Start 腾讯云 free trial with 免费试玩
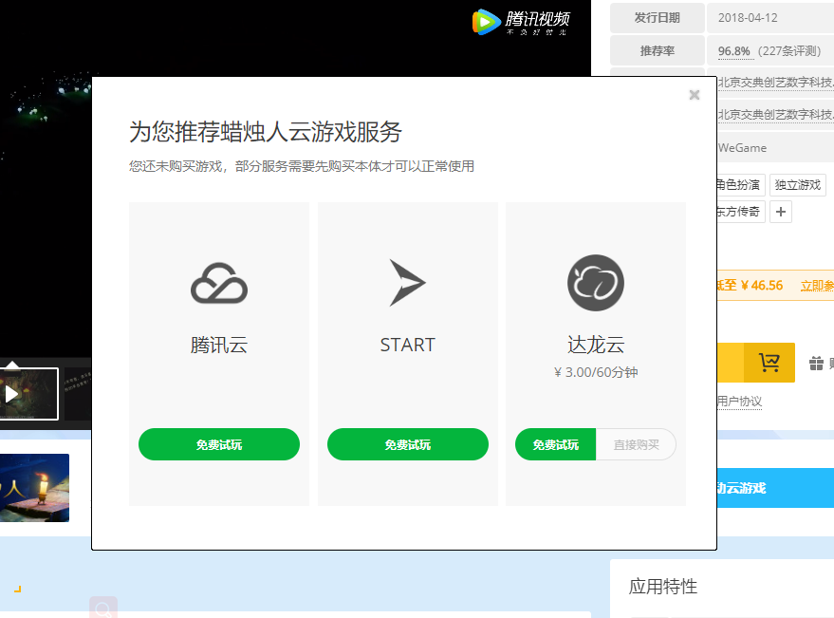This screenshot has width=834, height=618. (218, 443)
